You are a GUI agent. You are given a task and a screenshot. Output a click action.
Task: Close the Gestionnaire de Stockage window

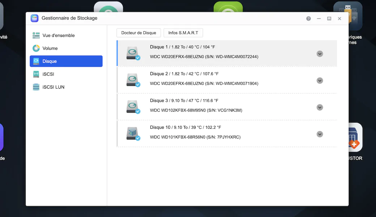(339, 19)
